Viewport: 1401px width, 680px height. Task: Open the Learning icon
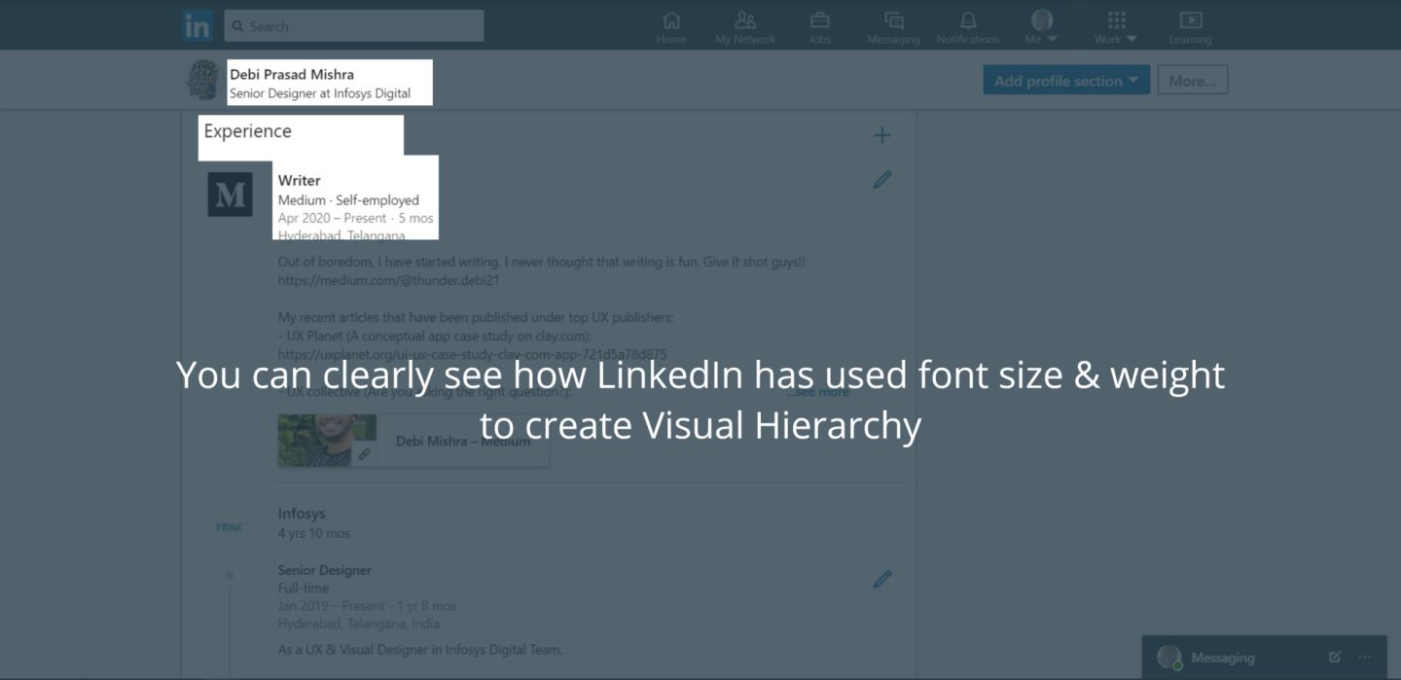tap(1191, 27)
